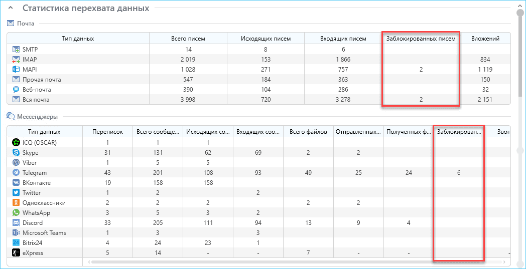
Task: Click the eXpress icon
Action: coord(16,253)
